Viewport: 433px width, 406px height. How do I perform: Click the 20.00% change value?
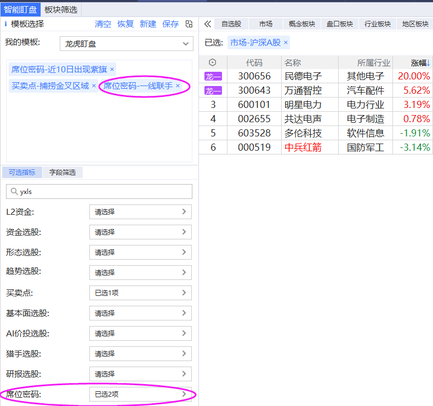click(414, 76)
